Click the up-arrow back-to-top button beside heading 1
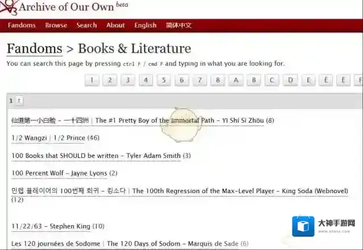363x250 pixels. click(x=19, y=101)
